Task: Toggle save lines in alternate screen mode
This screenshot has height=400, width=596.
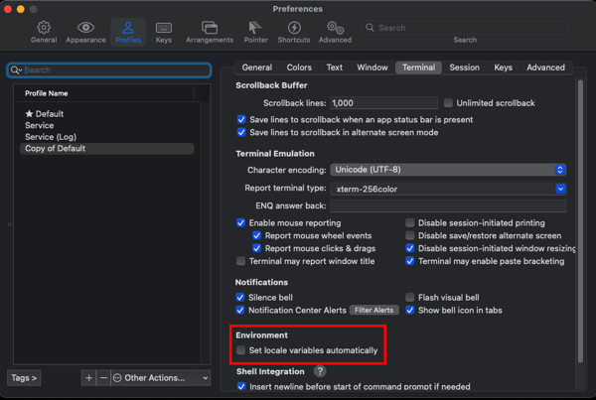Action: pos(241,132)
